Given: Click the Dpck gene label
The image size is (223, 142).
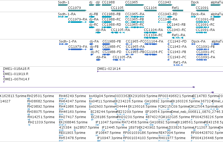Looking at the screenshot, I should pos(195,2).
